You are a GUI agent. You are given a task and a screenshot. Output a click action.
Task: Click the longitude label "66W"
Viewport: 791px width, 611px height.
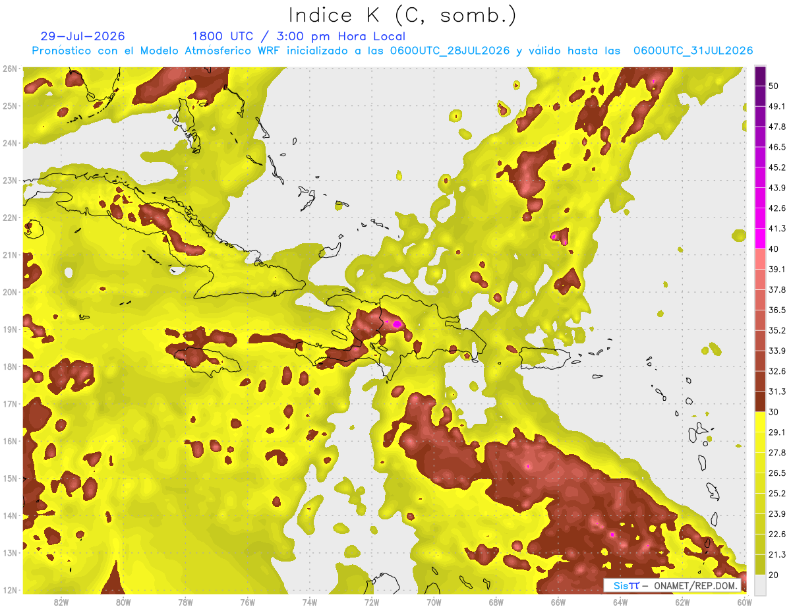click(558, 602)
